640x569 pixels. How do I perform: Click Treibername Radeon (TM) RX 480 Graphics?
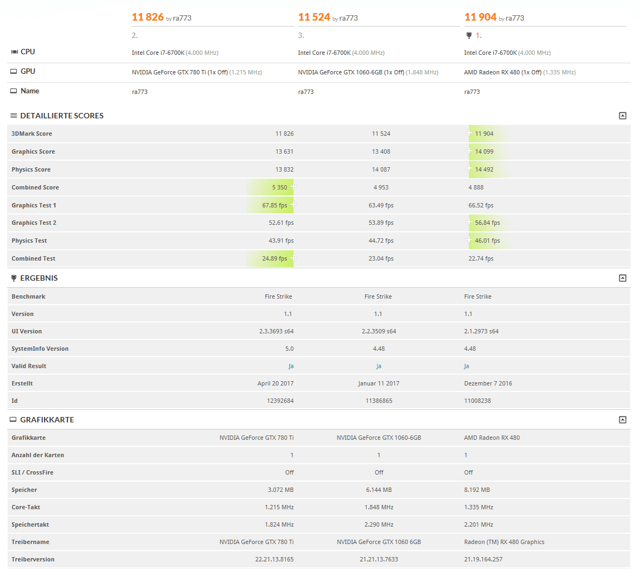[504, 542]
